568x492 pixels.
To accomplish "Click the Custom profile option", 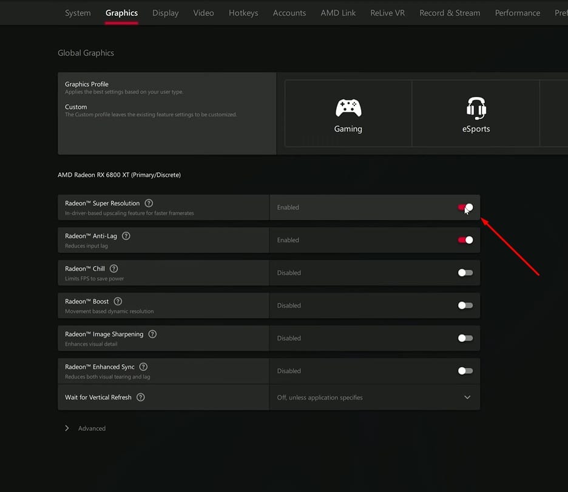I will (x=75, y=107).
